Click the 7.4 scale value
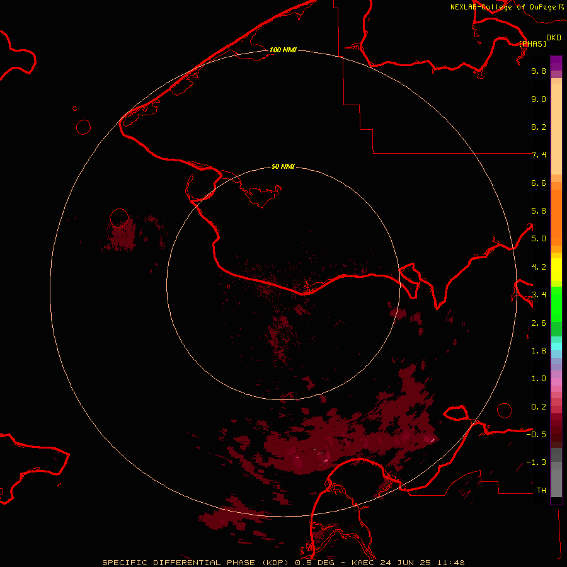Screen dimensions: 567x567 tap(539, 155)
